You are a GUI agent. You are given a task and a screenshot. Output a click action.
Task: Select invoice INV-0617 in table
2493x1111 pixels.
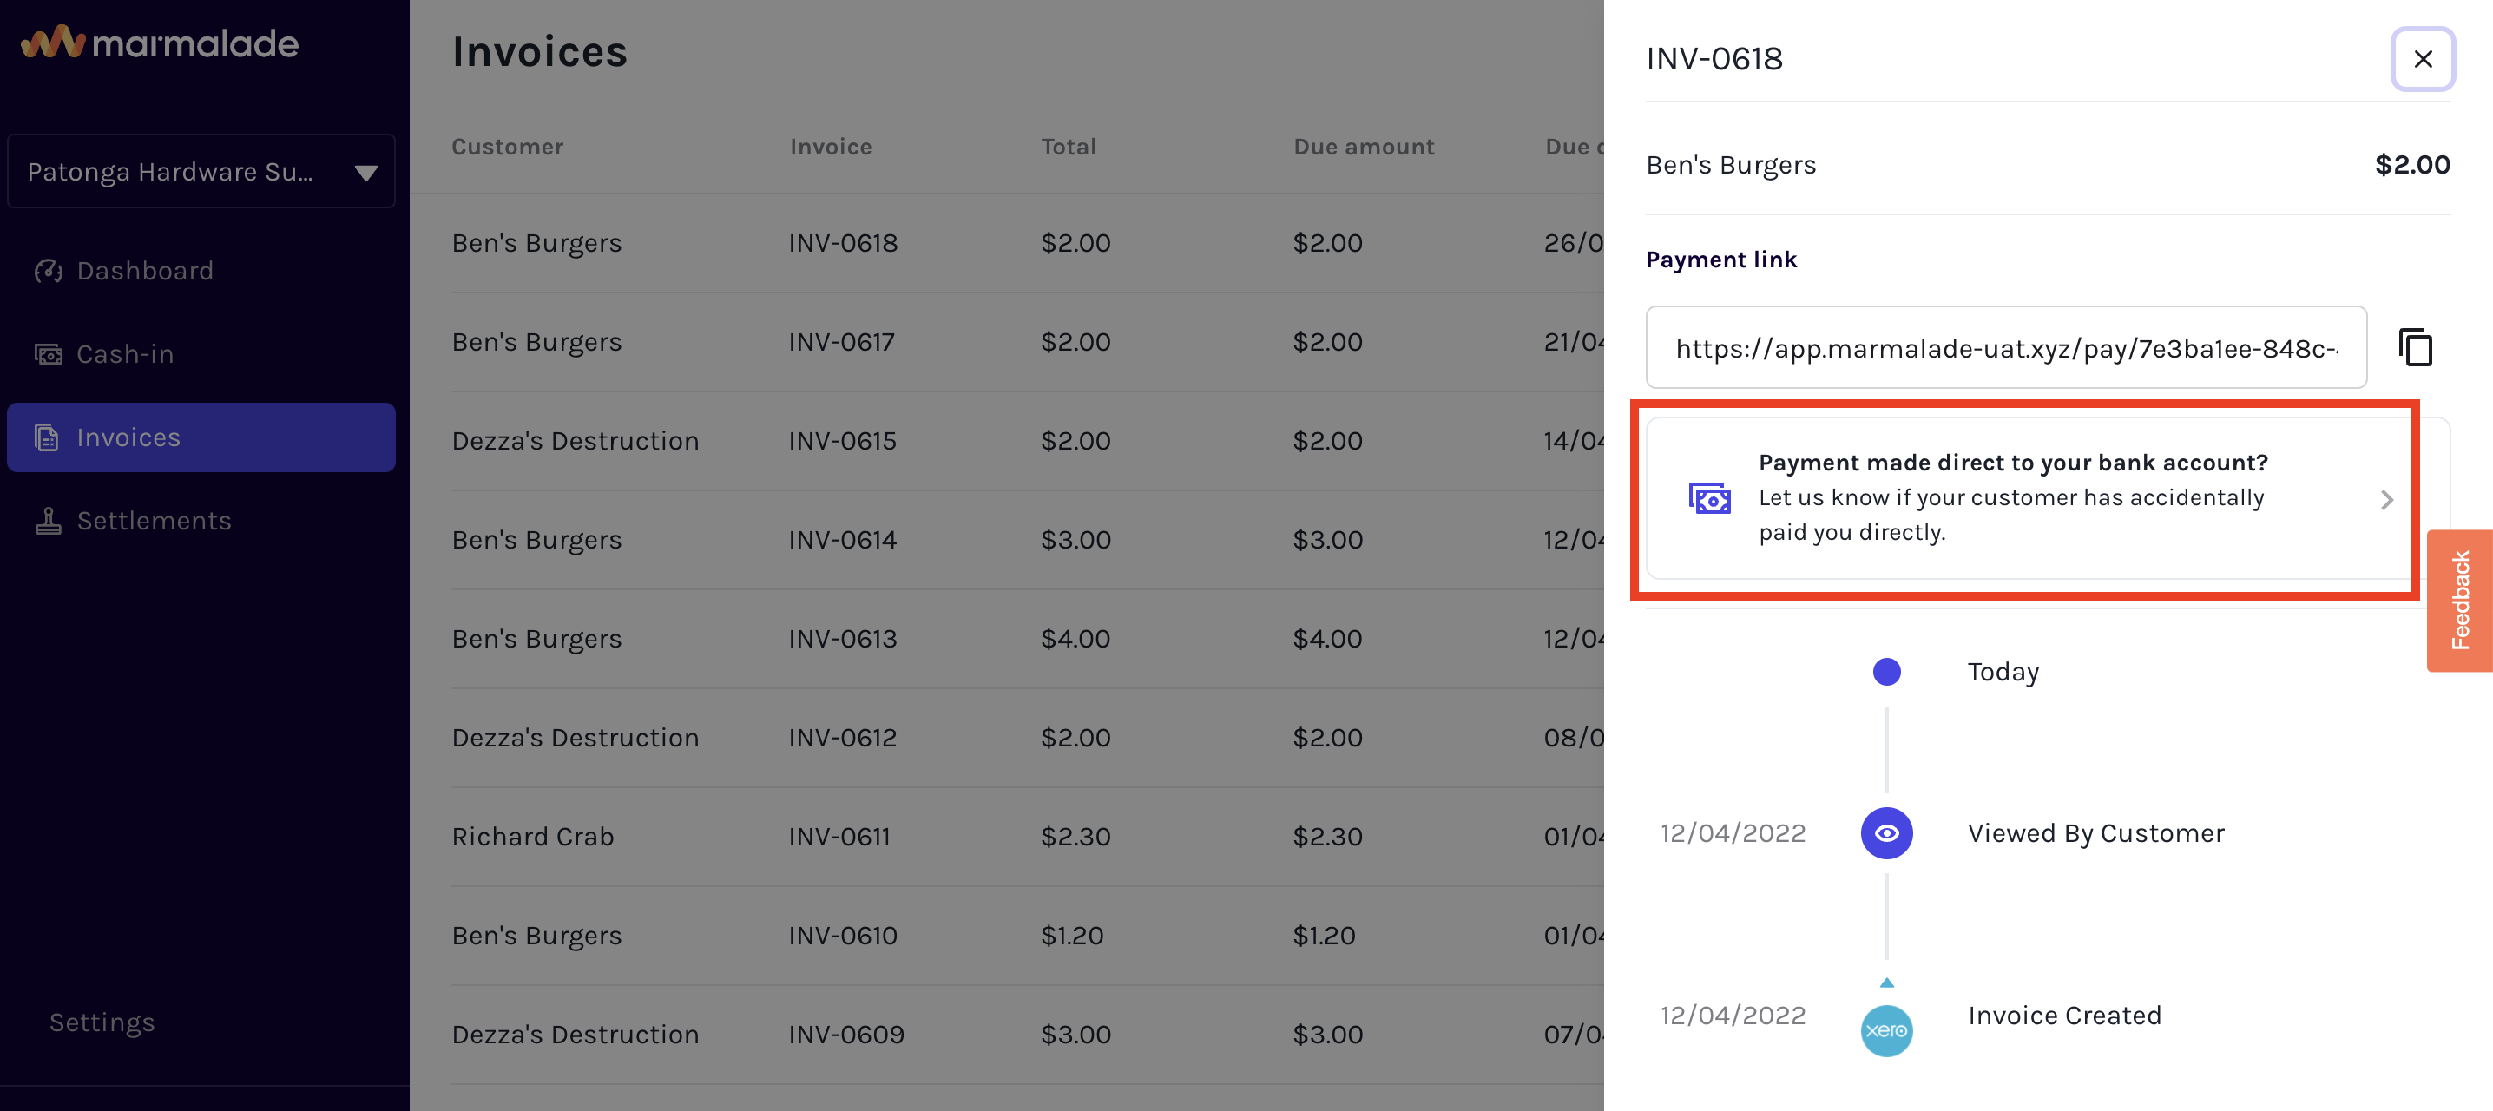841,342
